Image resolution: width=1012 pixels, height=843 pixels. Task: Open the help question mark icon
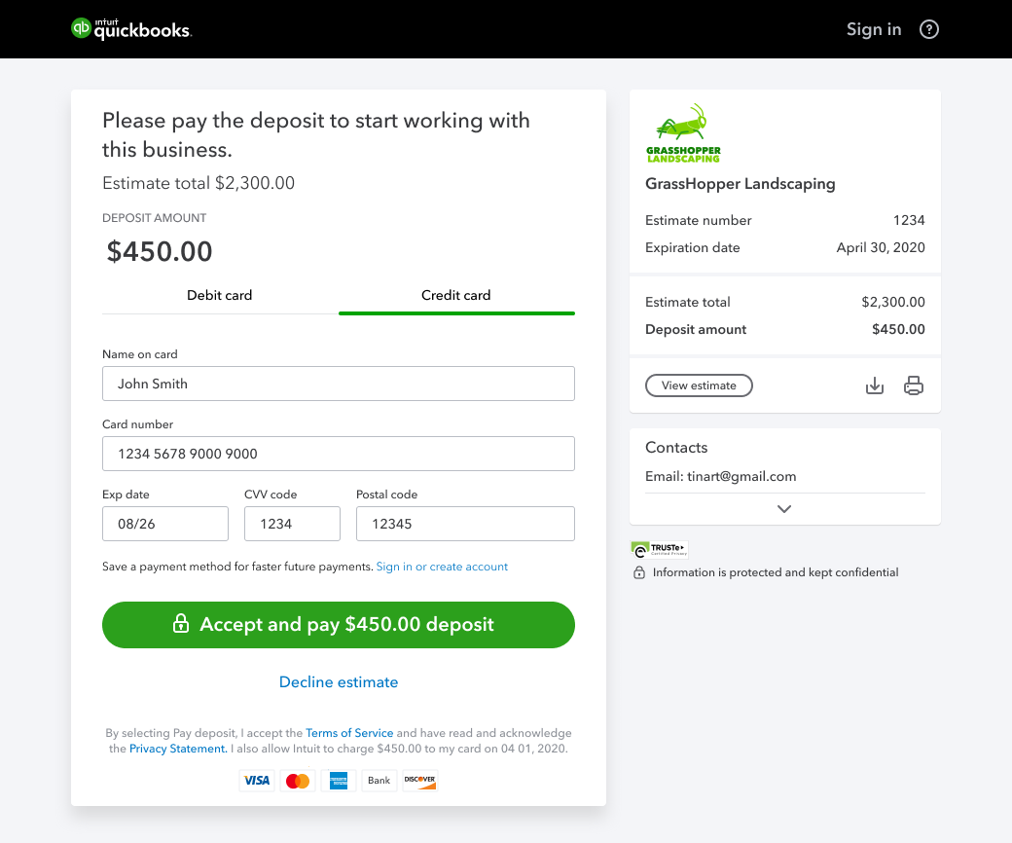pyautogui.click(x=929, y=29)
